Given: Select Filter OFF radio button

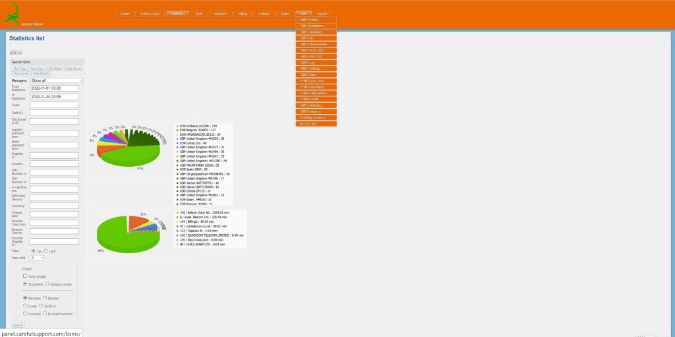Looking at the screenshot, I should 45,251.
